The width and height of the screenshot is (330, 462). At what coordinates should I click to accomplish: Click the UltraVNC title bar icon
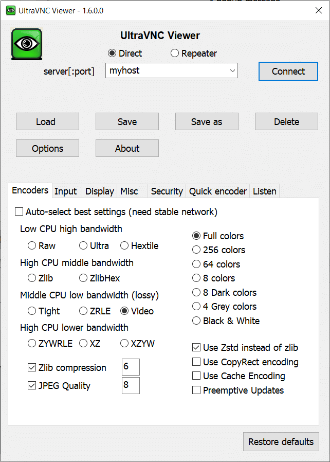click(11, 11)
